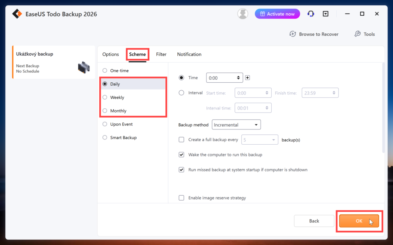Image resolution: width=393 pixels, height=245 pixels.
Task: Open the Tools wrench icon
Action: tap(357, 34)
